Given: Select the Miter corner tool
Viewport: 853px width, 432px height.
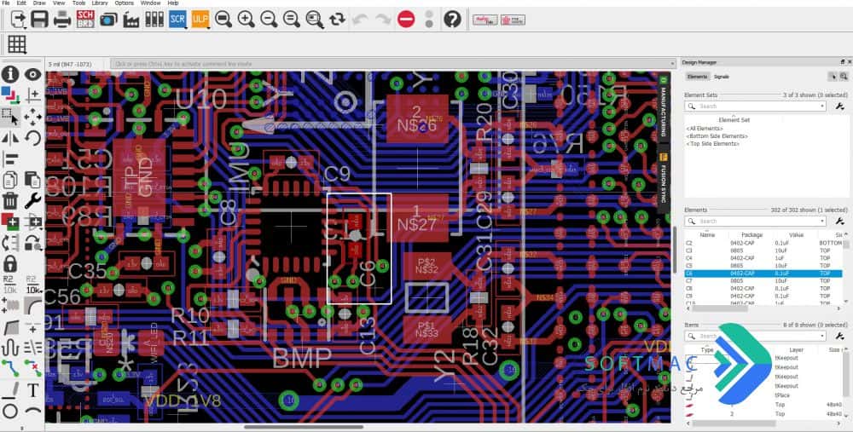Looking at the screenshot, I should point(32,306).
